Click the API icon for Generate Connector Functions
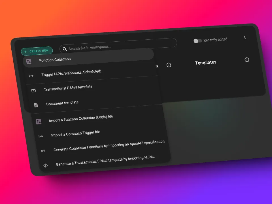The image size is (272, 204). 43,151
